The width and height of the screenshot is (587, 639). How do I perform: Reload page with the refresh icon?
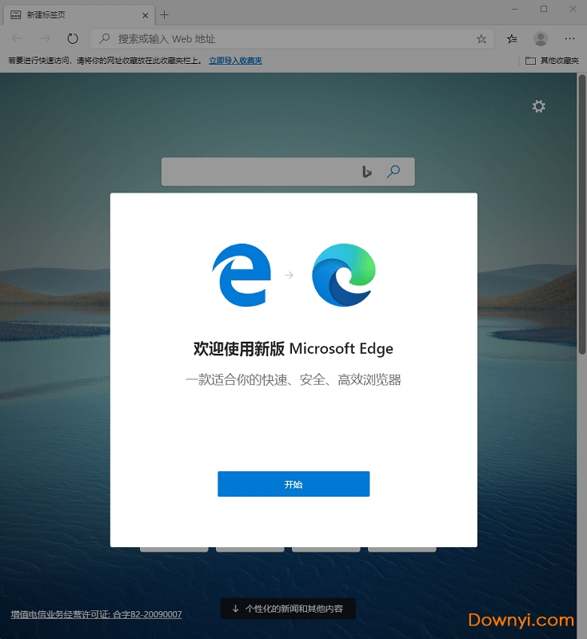point(73,38)
